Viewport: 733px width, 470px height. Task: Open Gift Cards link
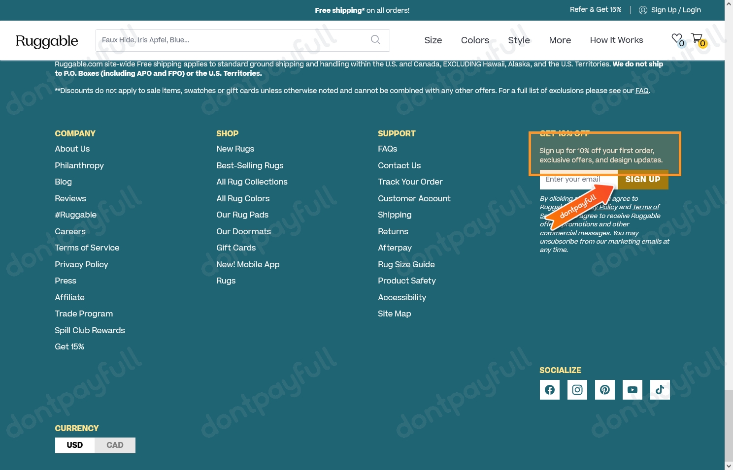[236, 248]
